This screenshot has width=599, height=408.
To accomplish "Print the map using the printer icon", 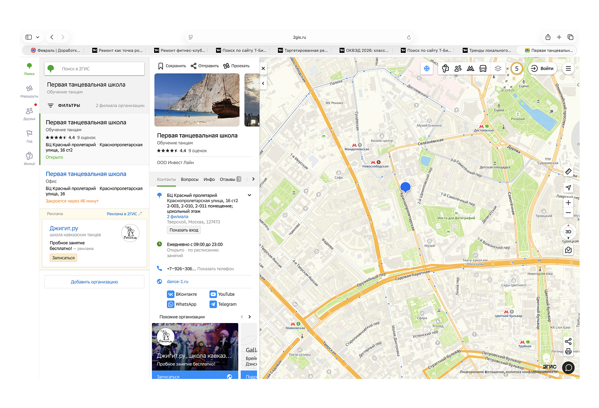I will tap(568, 351).
